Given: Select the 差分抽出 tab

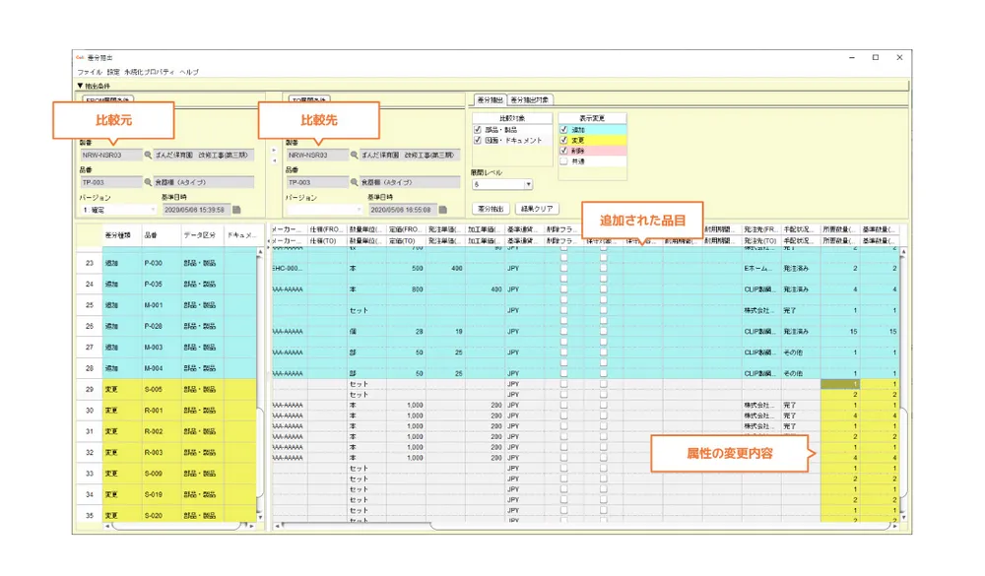Looking at the screenshot, I should pyautogui.click(x=490, y=99).
